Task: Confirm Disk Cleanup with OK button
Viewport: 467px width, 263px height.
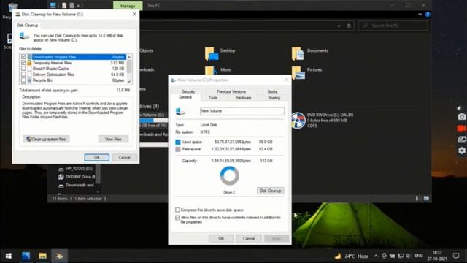Action: (x=97, y=158)
